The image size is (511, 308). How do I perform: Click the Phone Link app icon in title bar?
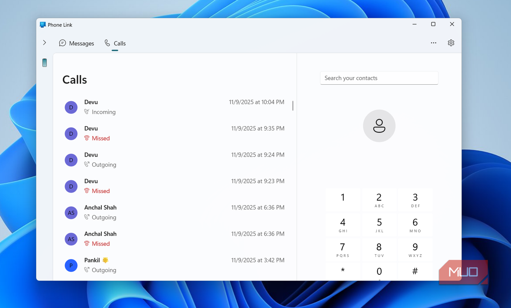(x=43, y=25)
